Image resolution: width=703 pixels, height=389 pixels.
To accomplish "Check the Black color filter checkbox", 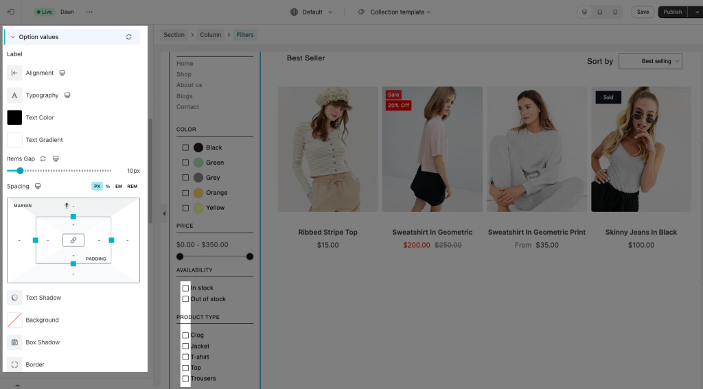I will [x=185, y=148].
